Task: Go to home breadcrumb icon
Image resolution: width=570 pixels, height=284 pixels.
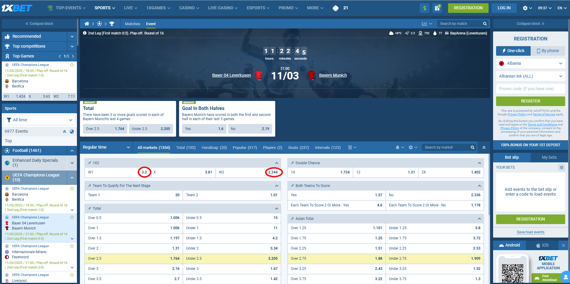Action: tap(87, 24)
